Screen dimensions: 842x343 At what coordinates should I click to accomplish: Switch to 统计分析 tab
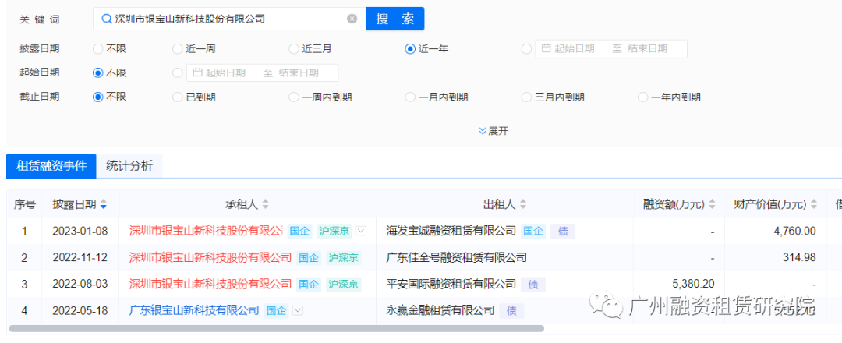[129, 165]
